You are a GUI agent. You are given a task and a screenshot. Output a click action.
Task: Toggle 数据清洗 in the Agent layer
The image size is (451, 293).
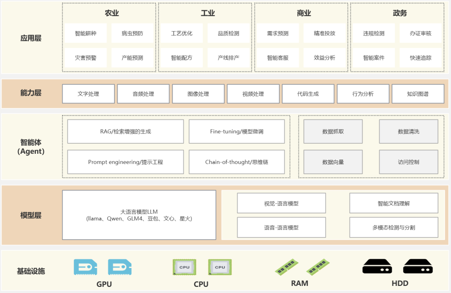(409, 131)
